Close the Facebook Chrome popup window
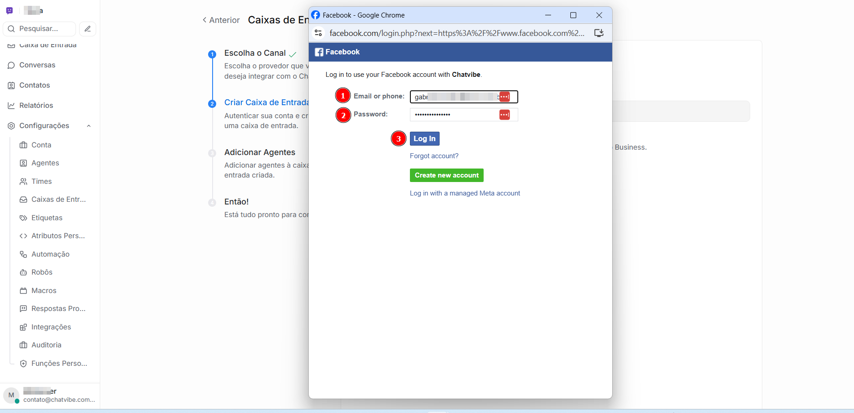Viewport: 854px width, 413px height. pos(599,15)
